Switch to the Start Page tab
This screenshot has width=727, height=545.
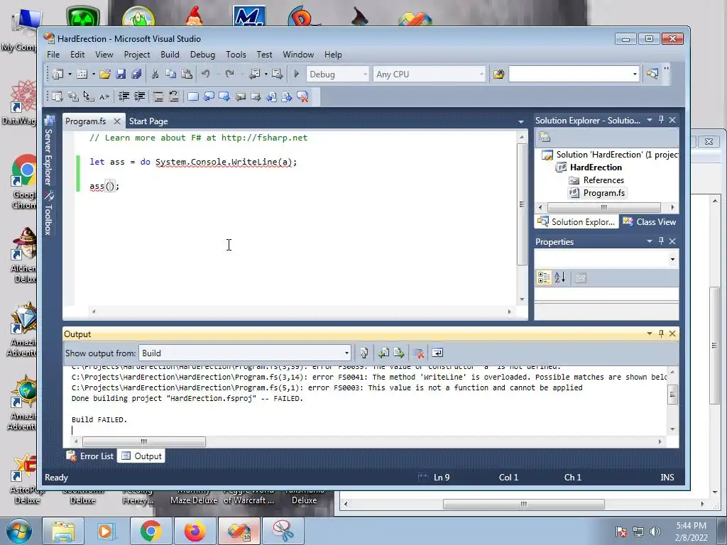pos(148,121)
